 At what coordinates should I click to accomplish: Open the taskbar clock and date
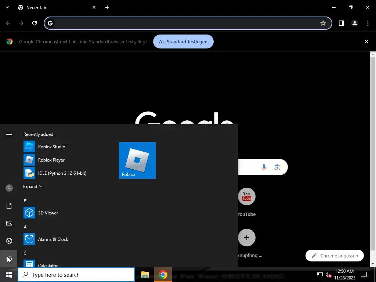click(x=344, y=275)
